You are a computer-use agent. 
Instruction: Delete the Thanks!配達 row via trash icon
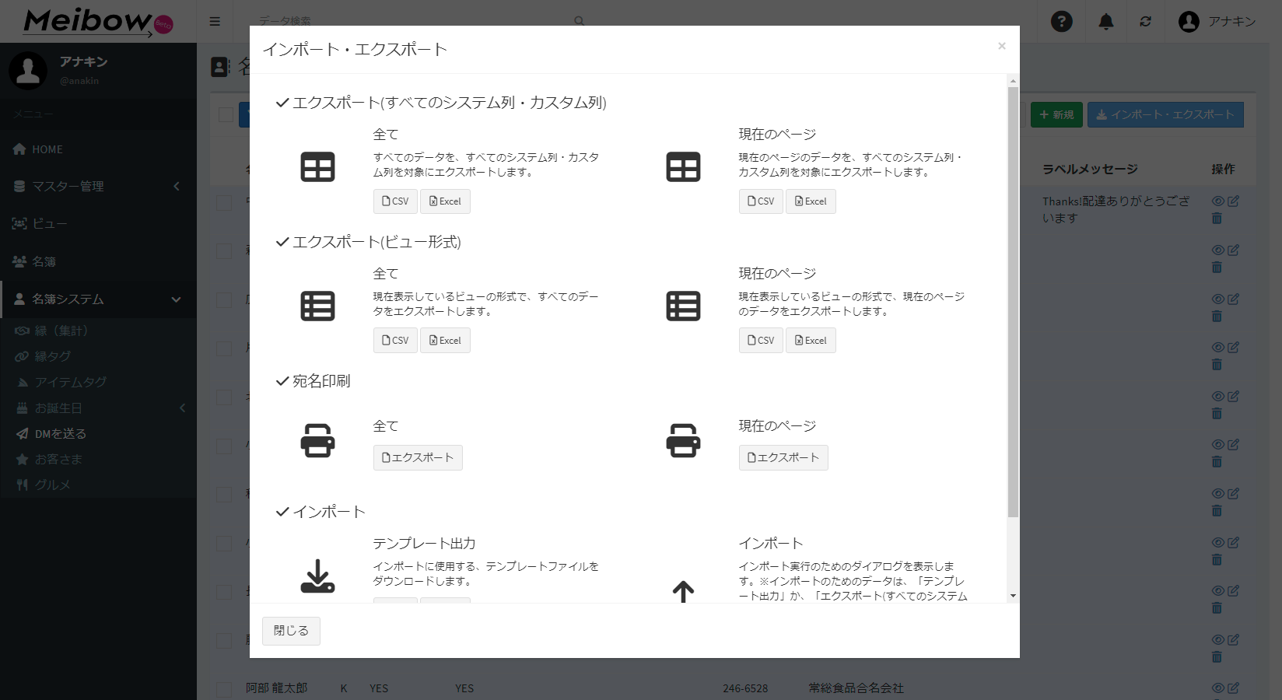click(x=1217, y=219)
